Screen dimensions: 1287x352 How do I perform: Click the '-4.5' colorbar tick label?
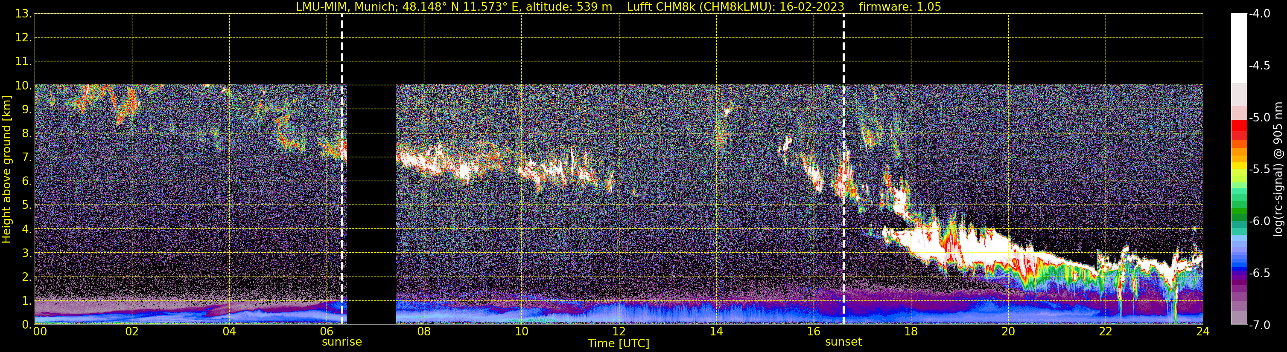(1259, 66)
